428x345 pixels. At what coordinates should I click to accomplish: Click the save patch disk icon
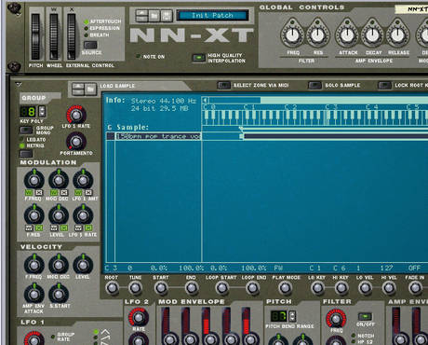click(x=167, y=16)
